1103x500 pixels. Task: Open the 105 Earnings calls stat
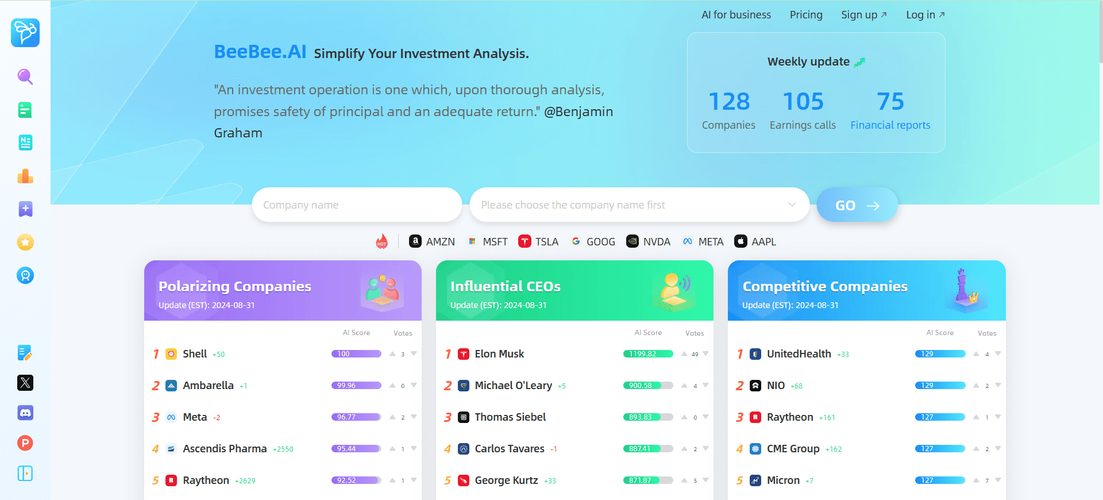coord(803,110)
